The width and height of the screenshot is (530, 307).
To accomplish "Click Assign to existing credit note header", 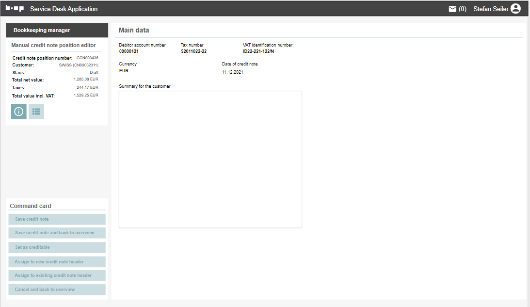I will (57, 275).
